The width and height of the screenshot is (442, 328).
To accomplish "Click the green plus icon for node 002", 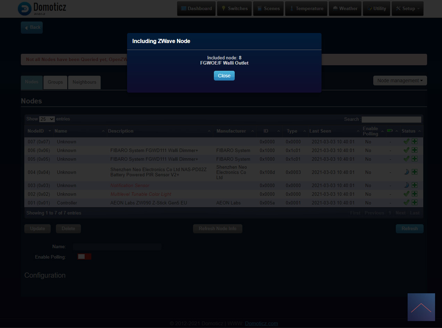I will click(415, 194).
